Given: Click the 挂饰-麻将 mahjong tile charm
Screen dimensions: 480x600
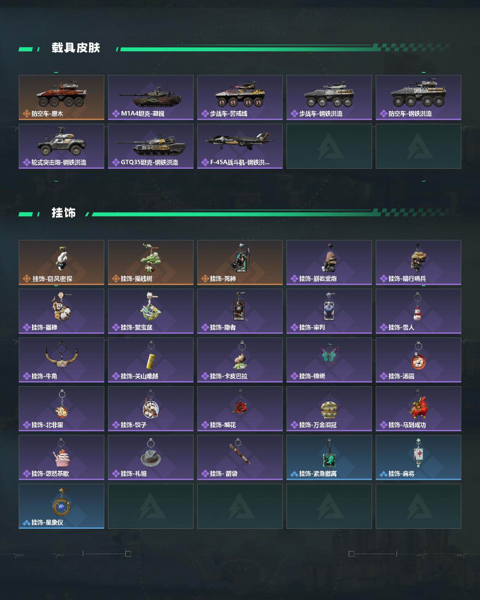Looking at the screenshot, I should pos(418,457).
